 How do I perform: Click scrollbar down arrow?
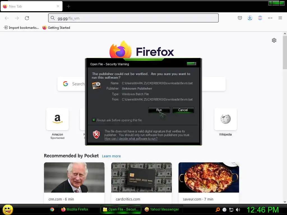[285, 202]
